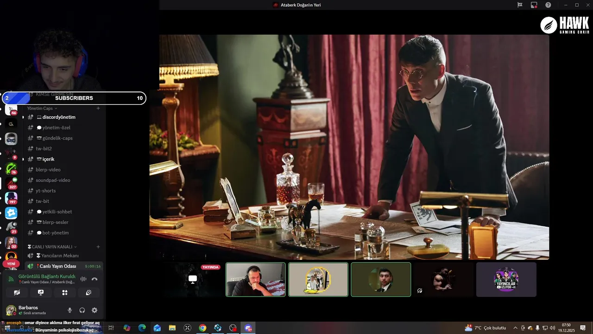Image resolution: width=593 pixels, height=334 pixels.
Task: Open server with 197 badge
Action: coord(11,198)
